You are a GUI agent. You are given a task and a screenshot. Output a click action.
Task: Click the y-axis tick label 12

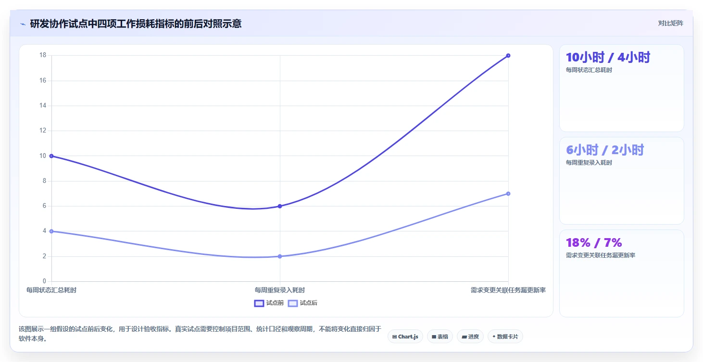click(x=43, y=131)
